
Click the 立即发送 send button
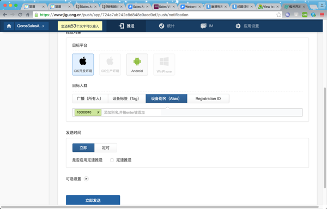click(x=93, y=200)
